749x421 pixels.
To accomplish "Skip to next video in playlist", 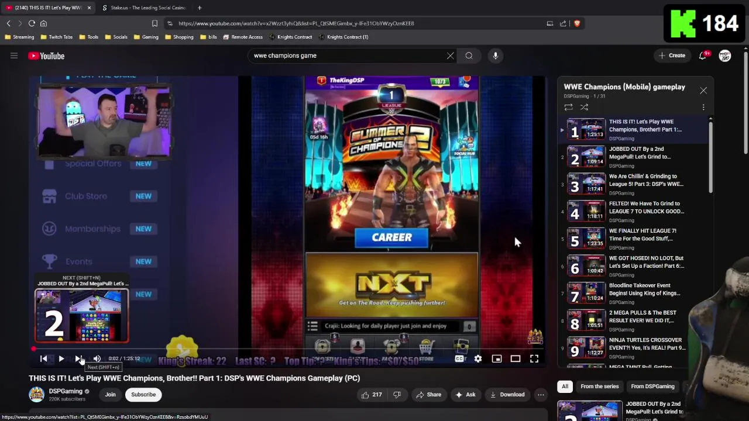I will click(x=78, y=358).
